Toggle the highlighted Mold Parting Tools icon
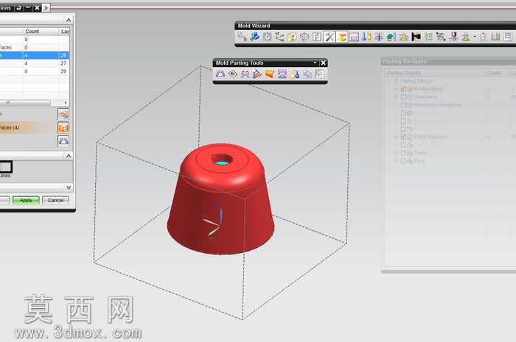This screenshot has width=516, height=342. [341, 37]
